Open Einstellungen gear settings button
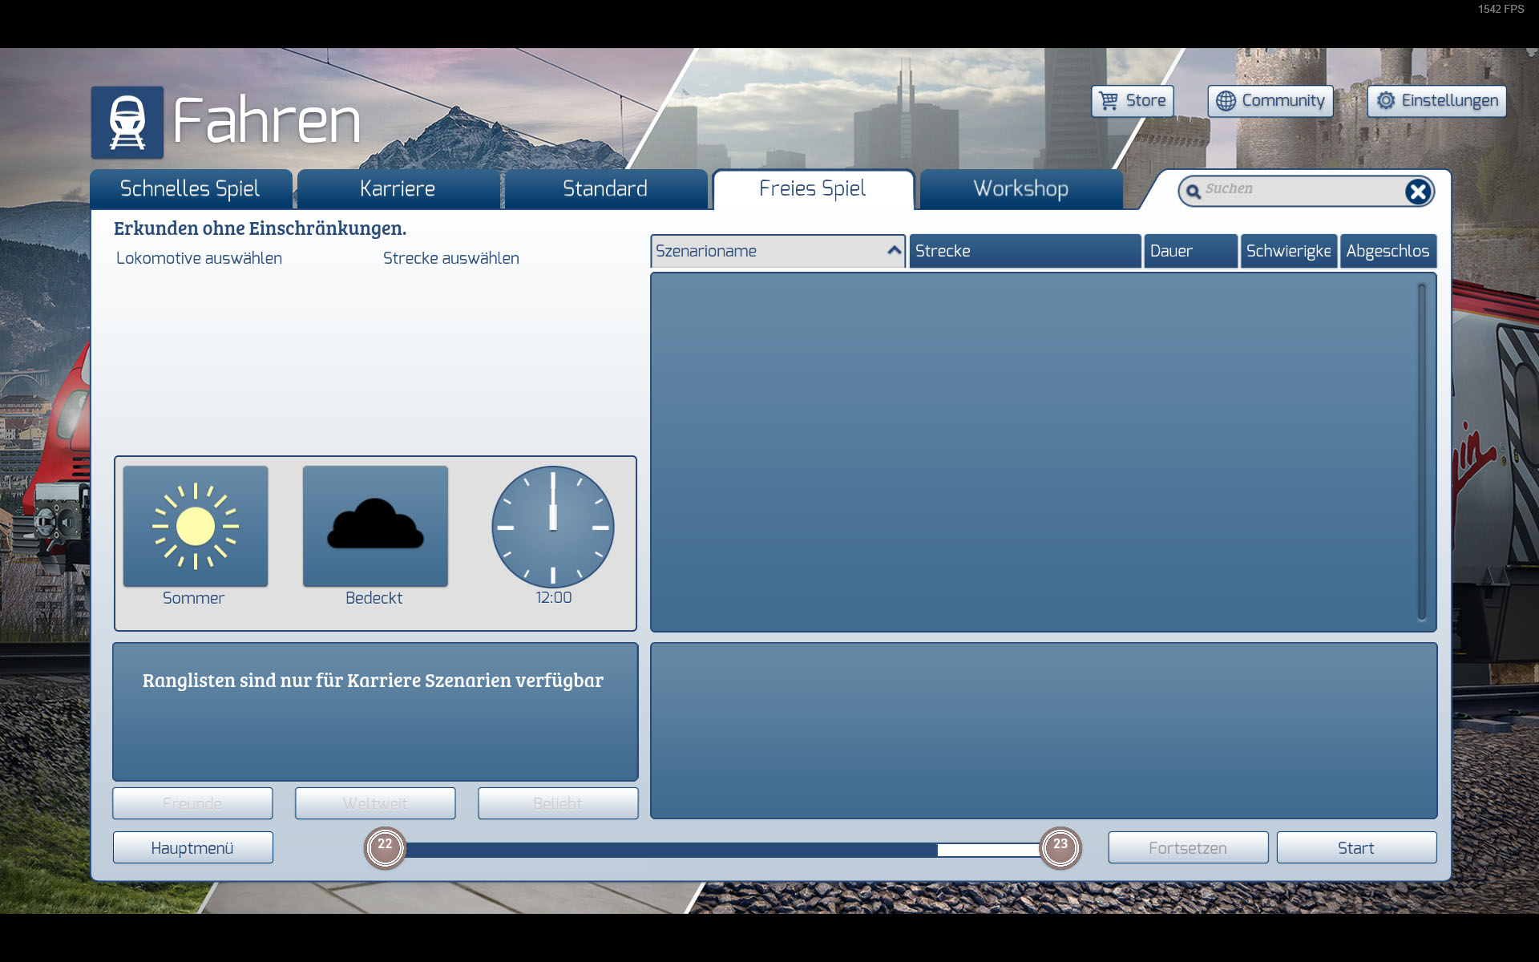The height and width of the screenshot is (962, 1539). click(x=1436, y=101)
